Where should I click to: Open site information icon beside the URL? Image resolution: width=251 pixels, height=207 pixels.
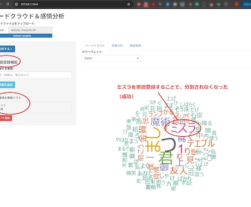pyautogui.click(x=16, y=4)
